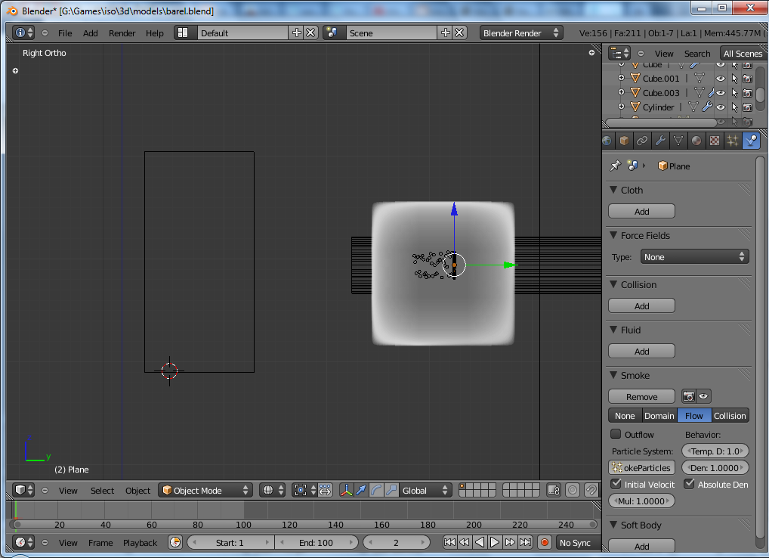Viewport: 769px width, 558px height.
Task: Click the Cylinder wrench modifier icon in outliner
Action: click(707, 107)
